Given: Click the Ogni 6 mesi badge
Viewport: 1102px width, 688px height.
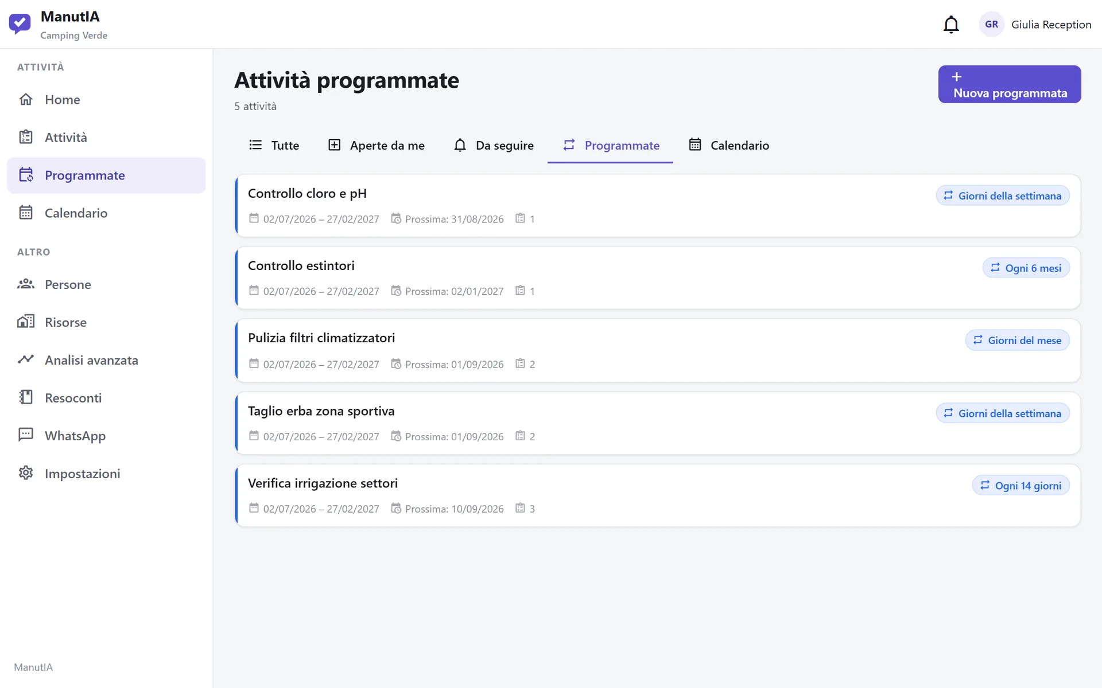Looking at the screenshot, I should pyautogui.click(x=1026, y=268).
